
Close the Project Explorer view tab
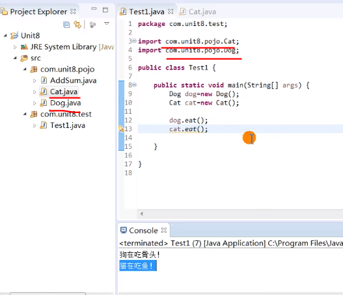coord(73,11)
